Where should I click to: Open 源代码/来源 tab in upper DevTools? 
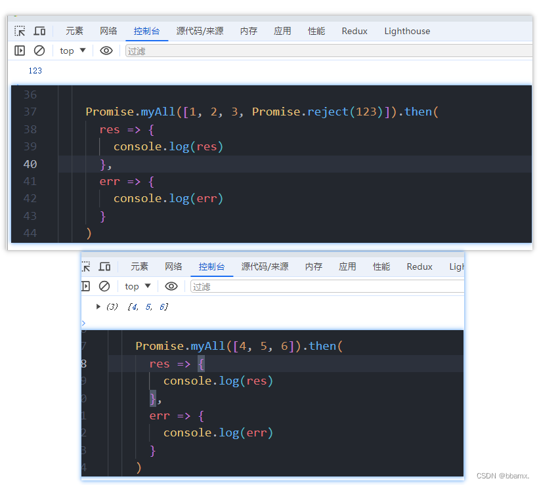200,32
